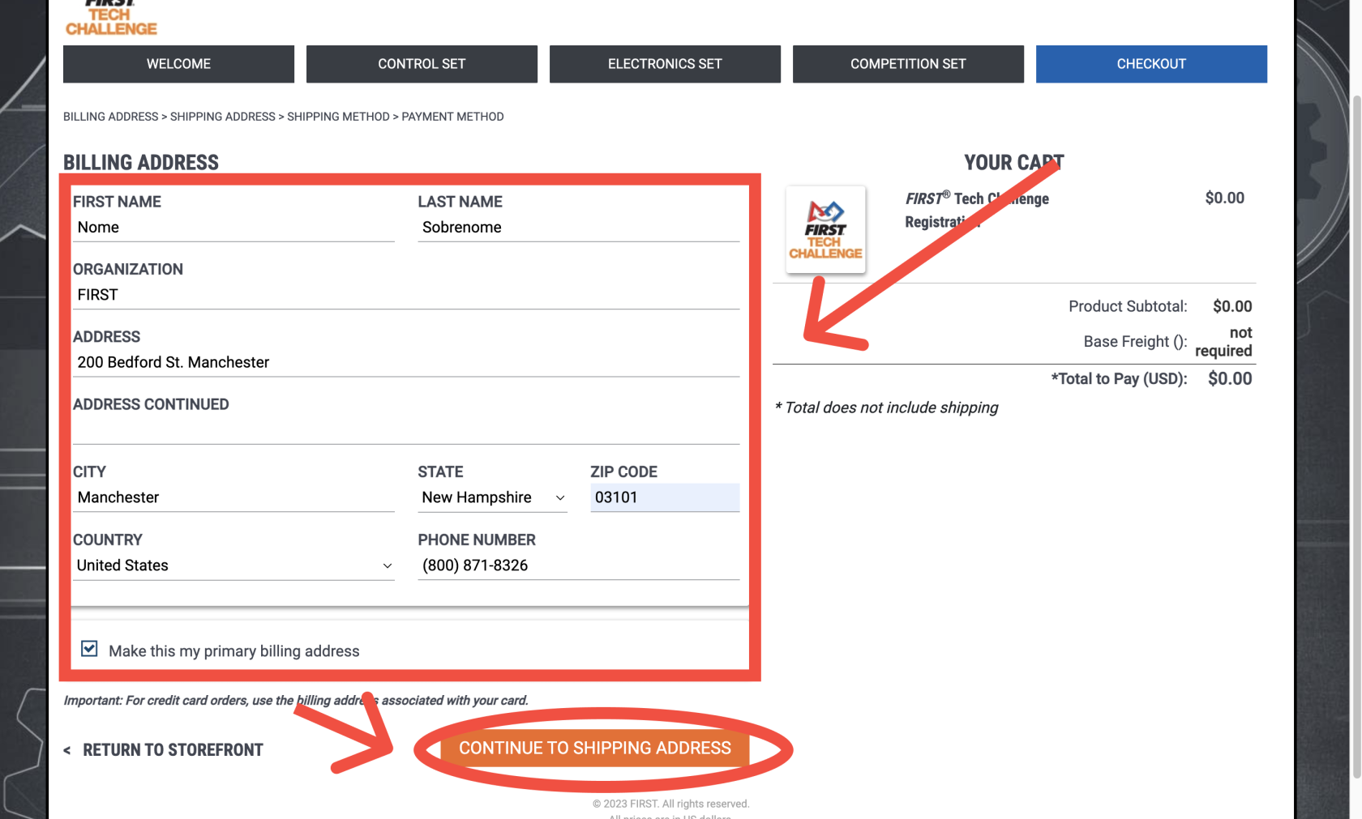Click the FIRST Tech Challenge cart thumbnail
This screenshot has height=819, width=1362.
click(x=825, y=230)
